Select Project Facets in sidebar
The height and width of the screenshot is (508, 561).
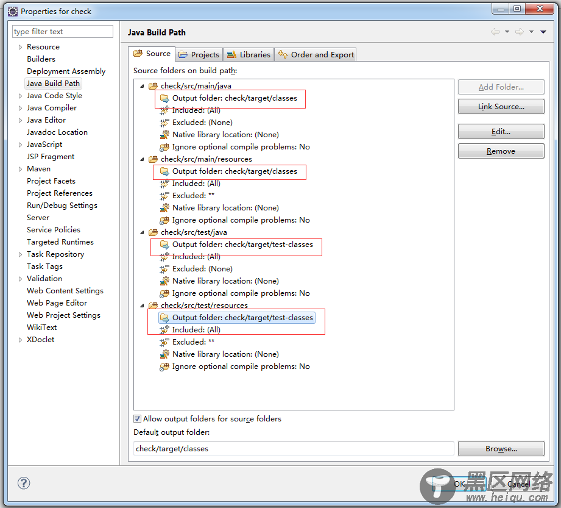click(51, 181)
